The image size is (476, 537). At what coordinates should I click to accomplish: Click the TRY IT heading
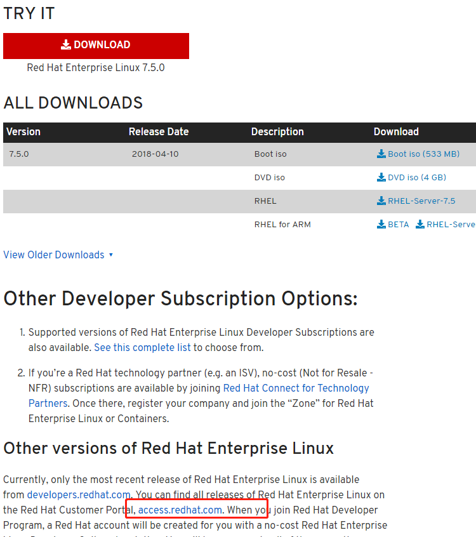[x=29, y=14]
